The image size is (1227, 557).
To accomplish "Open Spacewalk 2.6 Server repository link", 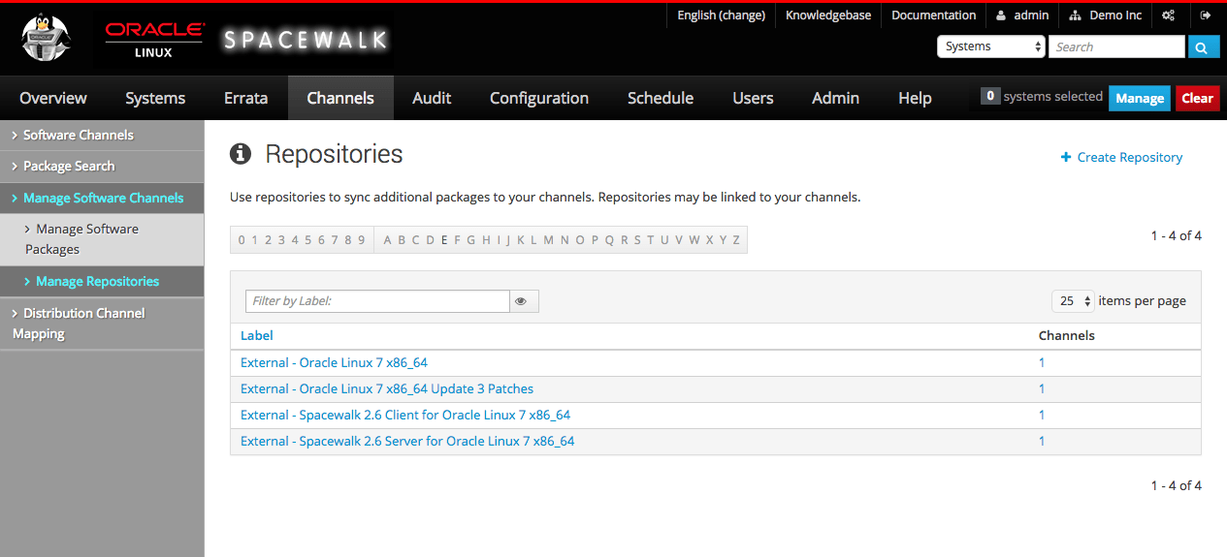I will pyautogui.click(x=407, y=441).
